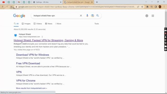Open the recorder's recordings folder
167x94 pixels.
(165, 46)
